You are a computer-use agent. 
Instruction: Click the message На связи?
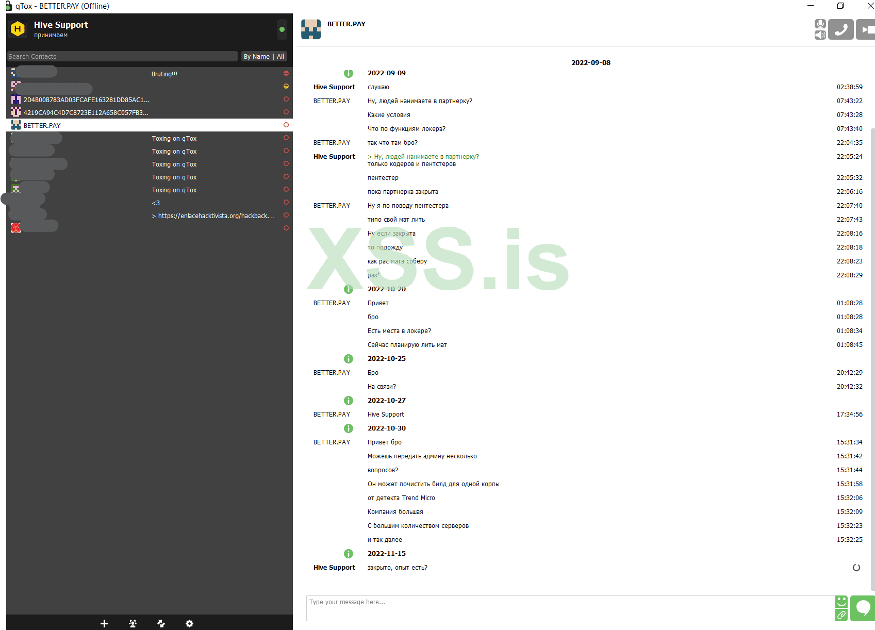click(382, 387)
